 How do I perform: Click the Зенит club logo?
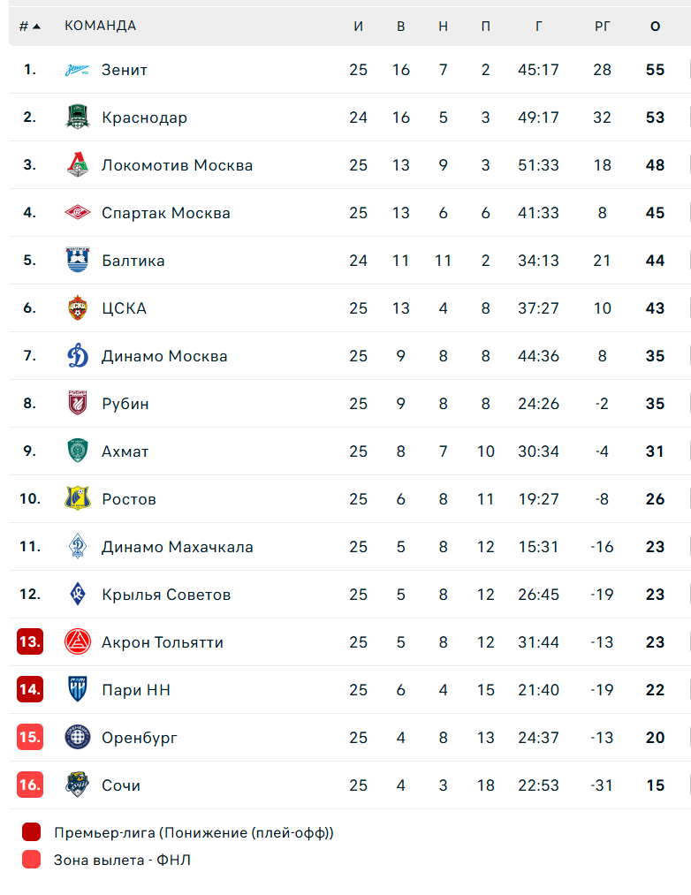pyautogui.click(x=78, y=70)
